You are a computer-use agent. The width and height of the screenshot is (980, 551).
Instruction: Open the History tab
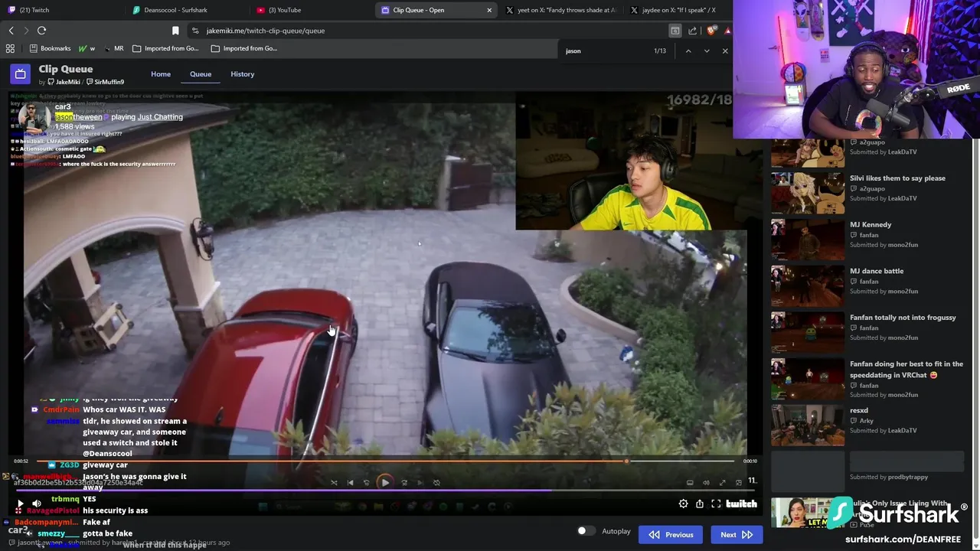click(243, 74)
